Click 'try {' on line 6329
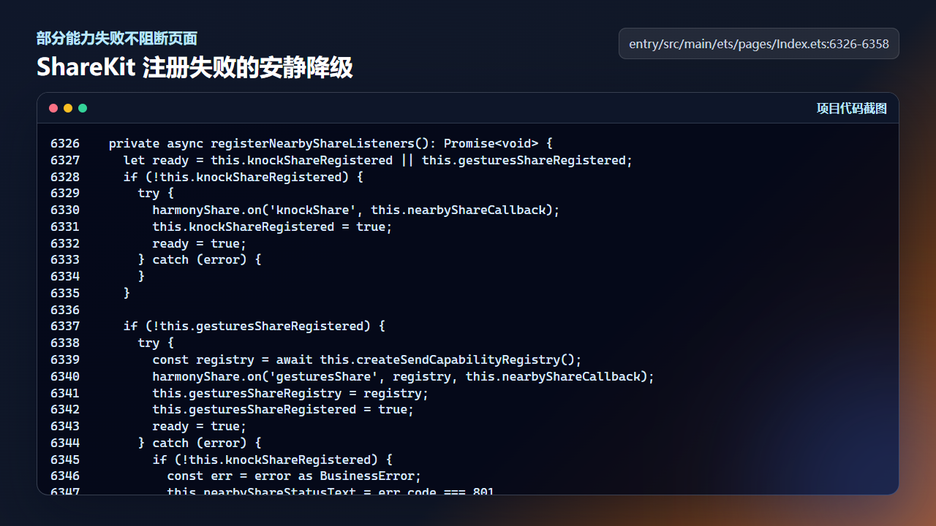936x526 pixels. coord(156,193)
